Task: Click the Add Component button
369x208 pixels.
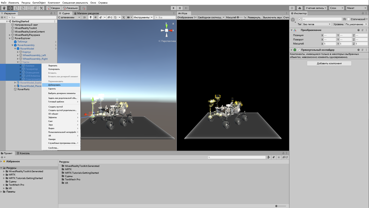Action: (x=329, y=63)
